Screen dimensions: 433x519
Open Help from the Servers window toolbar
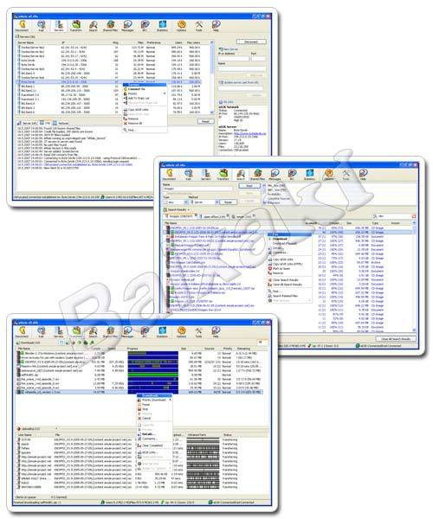coord(216,26)
